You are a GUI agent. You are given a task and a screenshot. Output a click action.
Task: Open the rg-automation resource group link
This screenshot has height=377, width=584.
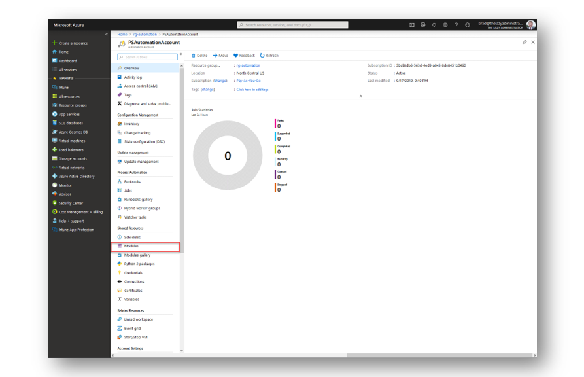coord(249,65)
